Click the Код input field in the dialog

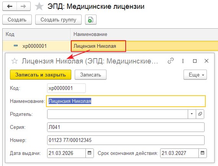[x=66, y=88]
